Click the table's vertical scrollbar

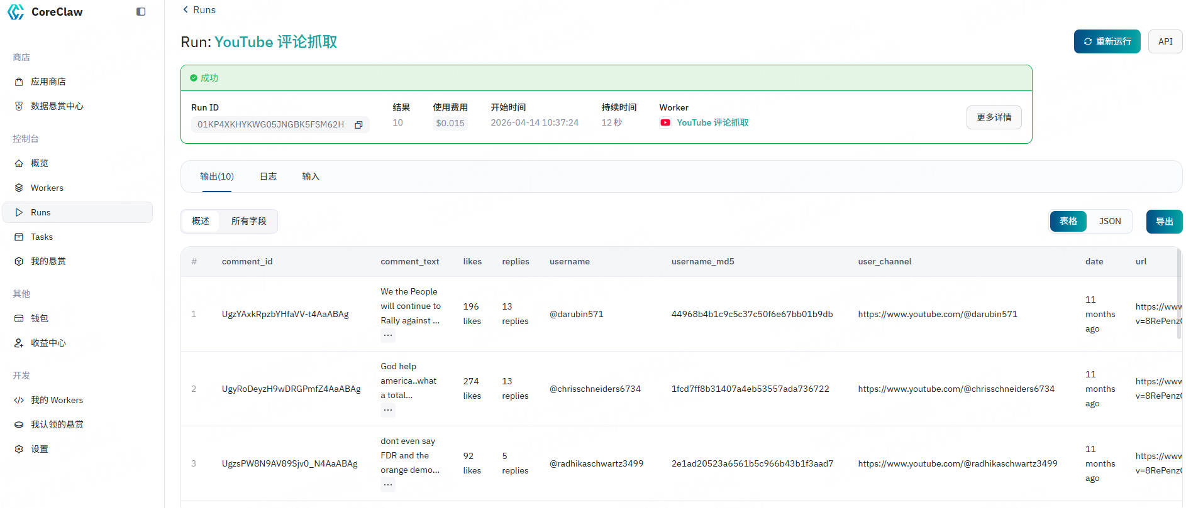(1179, 295)
